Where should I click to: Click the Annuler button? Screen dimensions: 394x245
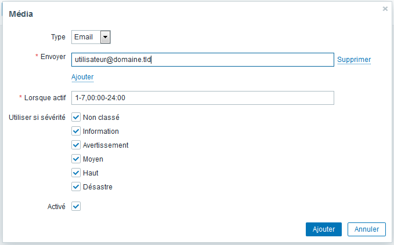point(367,229)
